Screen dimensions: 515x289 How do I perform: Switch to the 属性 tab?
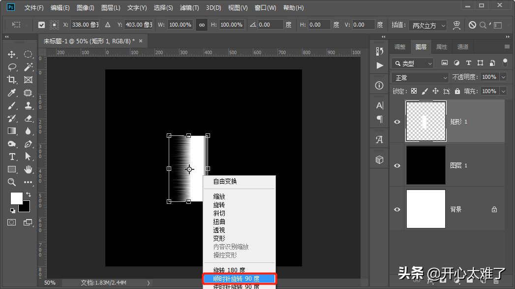coord(442,47)
